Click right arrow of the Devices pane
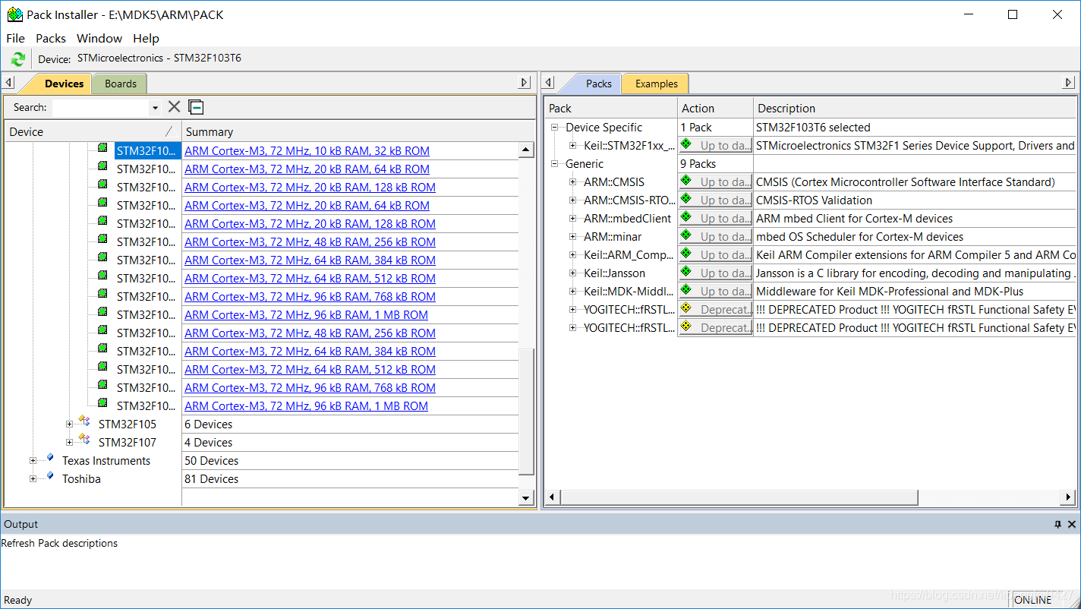The height and width of the screenshot is (609, 1081). 525,83
